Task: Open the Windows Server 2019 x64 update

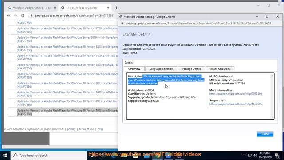Action: click(x=67, y=39)
